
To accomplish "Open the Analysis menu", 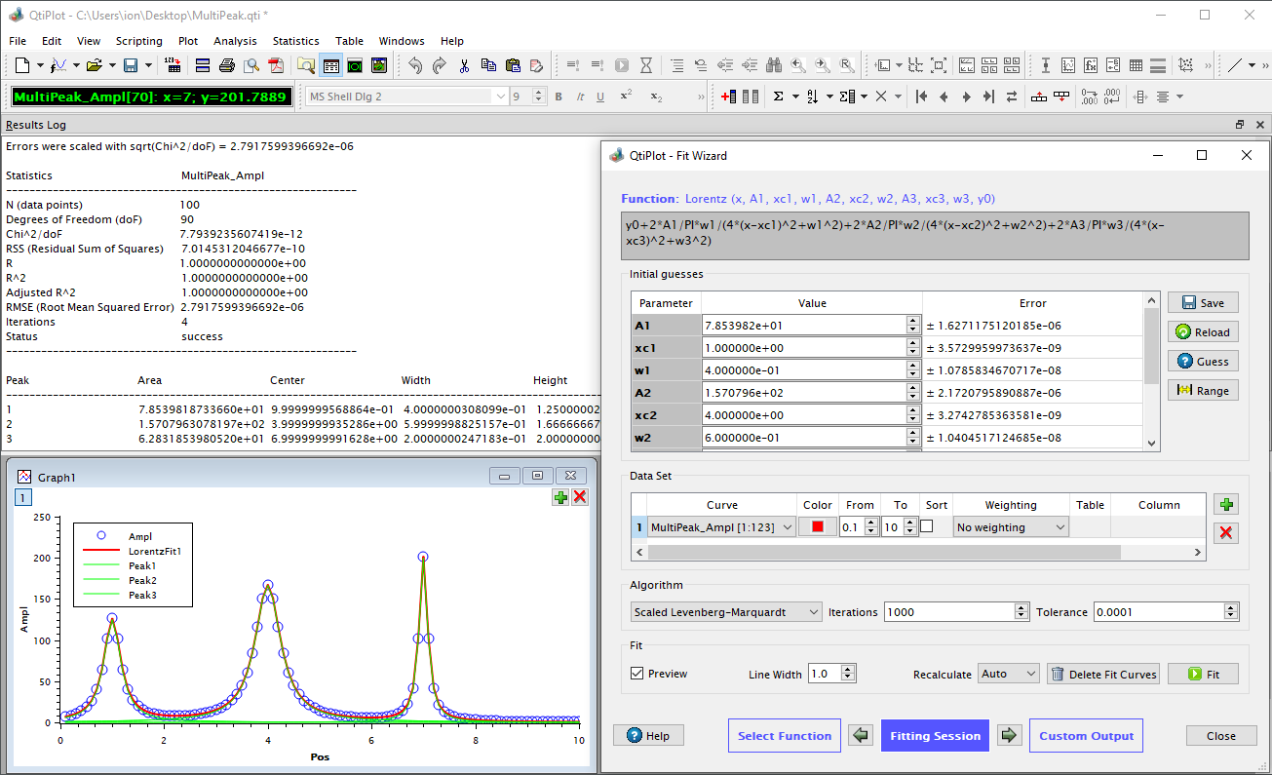I will point(235,41).
